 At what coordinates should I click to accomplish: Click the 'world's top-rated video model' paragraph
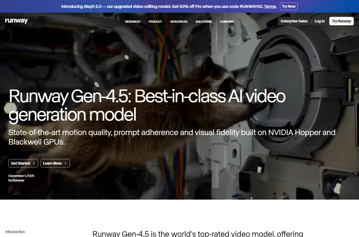point(198,234)
